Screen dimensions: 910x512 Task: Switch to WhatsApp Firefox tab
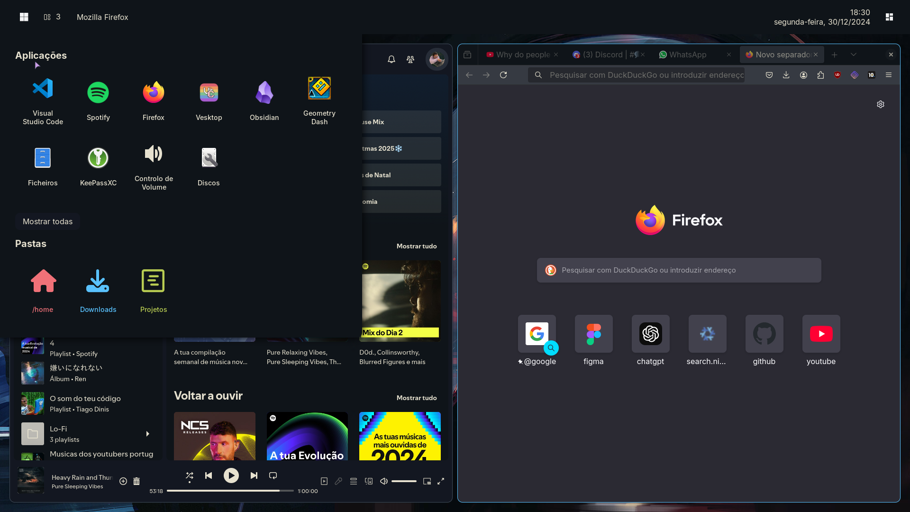(695, 55)
